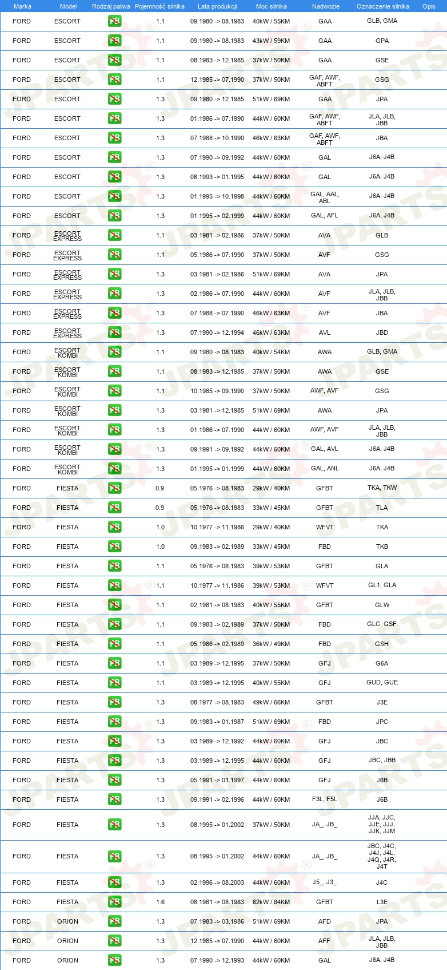Click the fuel icon in the Fiesta TLA row
Image resolution: width=447 pixels, height=970 pixels.
tap(114, 508)
